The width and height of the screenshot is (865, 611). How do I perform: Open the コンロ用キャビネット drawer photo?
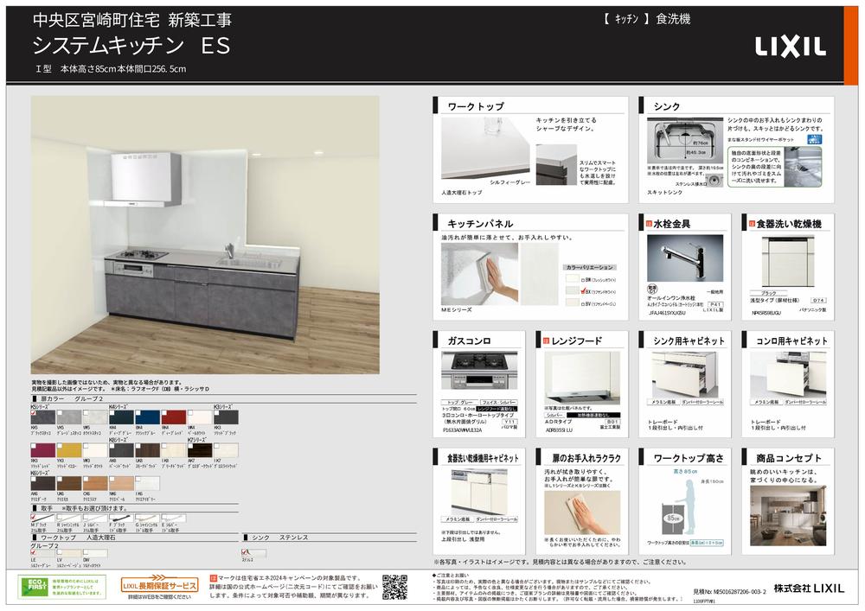(x=788, y=375)
